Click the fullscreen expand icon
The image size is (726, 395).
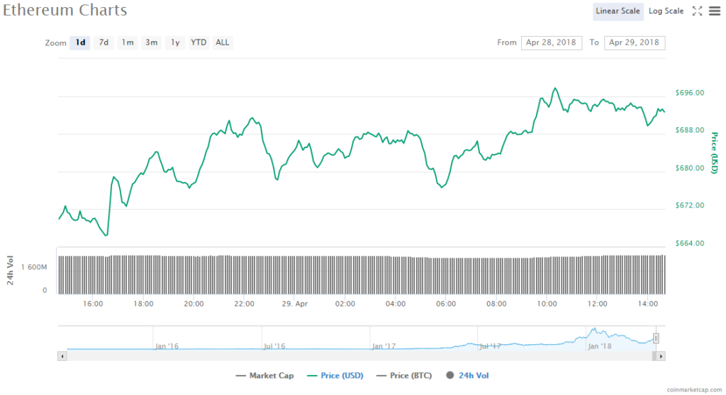(697, 11)
